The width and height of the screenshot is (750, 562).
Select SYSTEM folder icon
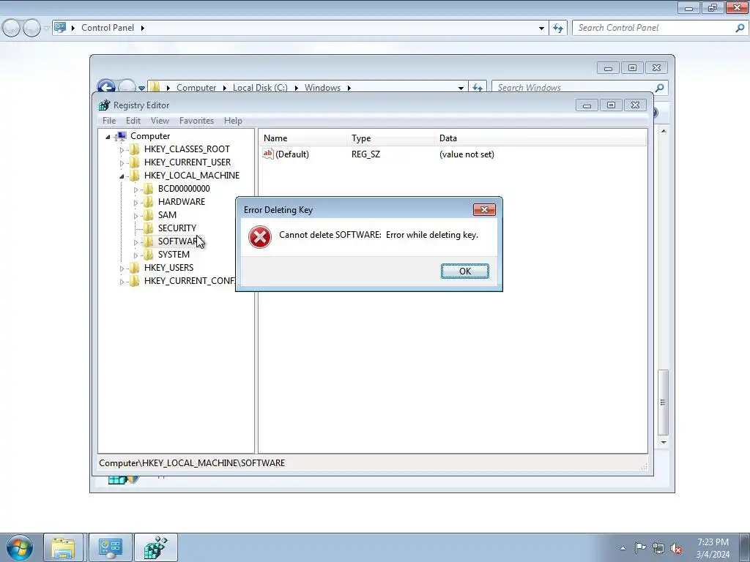point(148,254)
